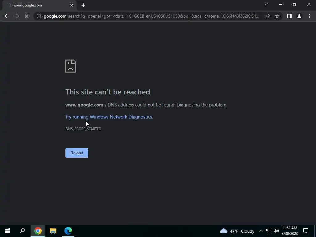Open taskbar search magnifier
Screen dimensions: 316x237
[x=22, y=231]
